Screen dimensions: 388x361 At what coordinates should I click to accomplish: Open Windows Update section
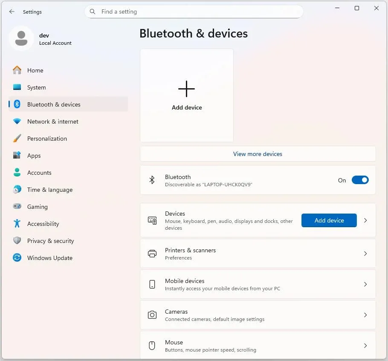click(x=68, y=258)
